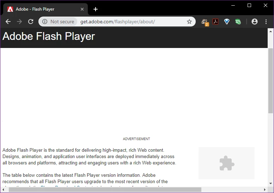Click the address bar URL get.adobe.com/flashplayer/about/
The width and height of the screenshot is (274, 193).
(x=117, y=22)
